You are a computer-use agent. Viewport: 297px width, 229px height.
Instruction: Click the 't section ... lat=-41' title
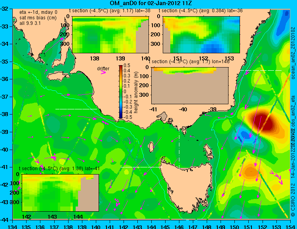point(59,169)
